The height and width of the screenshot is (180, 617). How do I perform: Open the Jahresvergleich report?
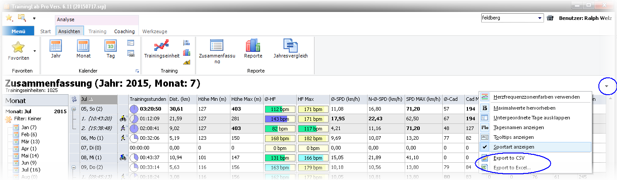click(x=291, y=50)
